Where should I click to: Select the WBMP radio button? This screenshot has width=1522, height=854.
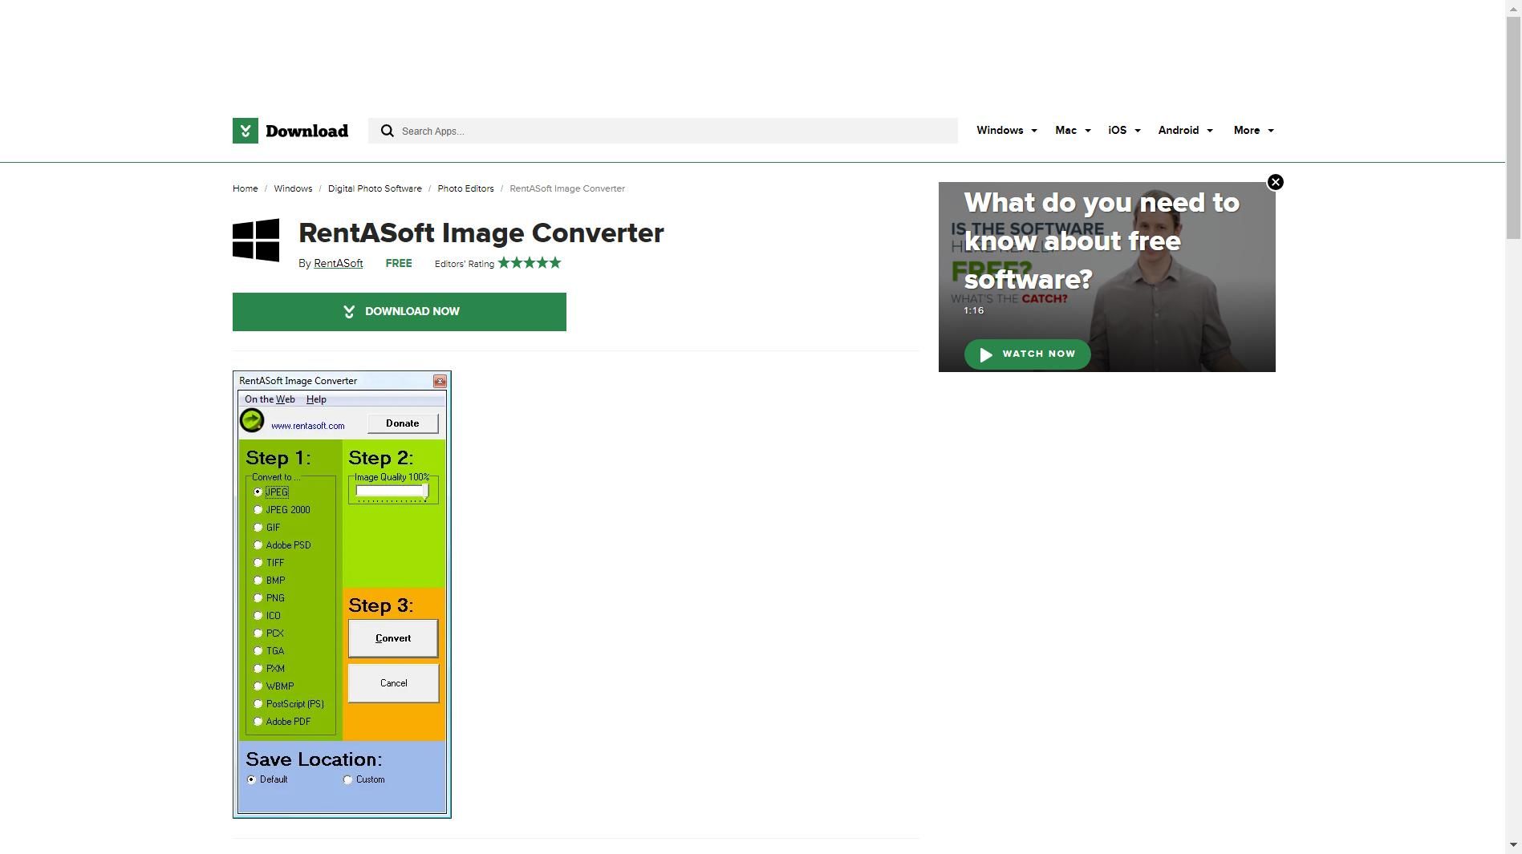(x=258, y=686)
